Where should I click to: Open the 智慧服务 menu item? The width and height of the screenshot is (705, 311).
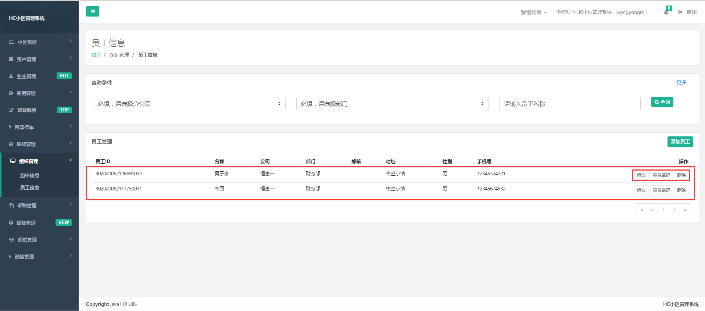[x=39, y=110]
